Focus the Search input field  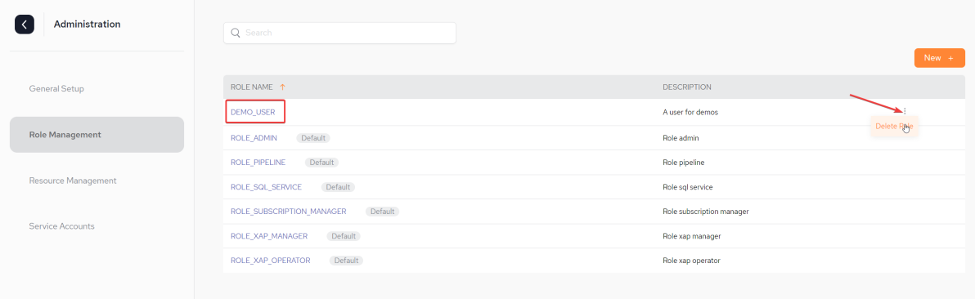[339, 33]
